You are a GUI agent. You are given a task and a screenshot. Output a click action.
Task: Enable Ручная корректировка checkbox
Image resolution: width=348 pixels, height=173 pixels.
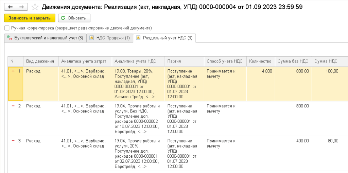7,28
